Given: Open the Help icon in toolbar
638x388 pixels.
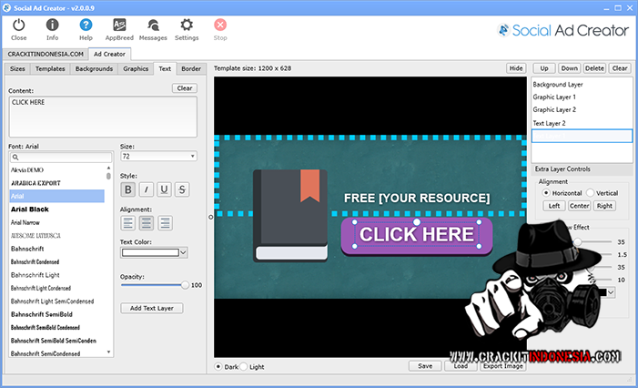Looking at the screenshot, I should click(86, 28).
